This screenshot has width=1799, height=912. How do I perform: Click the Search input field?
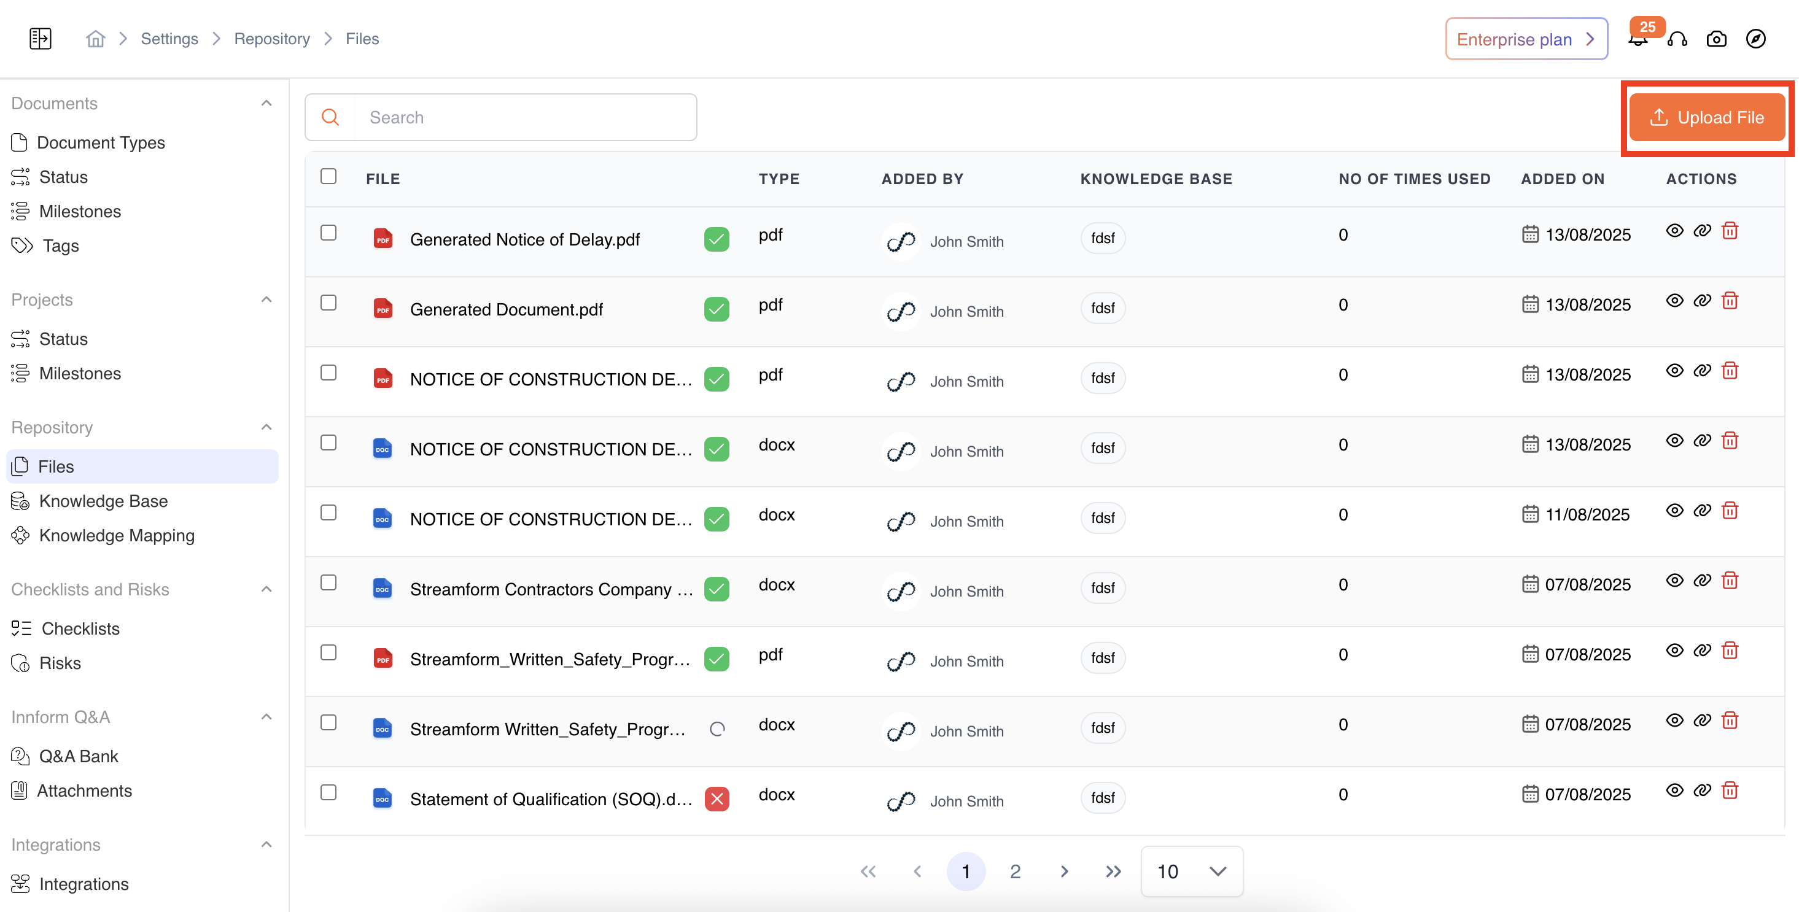[x=524, y=117]
